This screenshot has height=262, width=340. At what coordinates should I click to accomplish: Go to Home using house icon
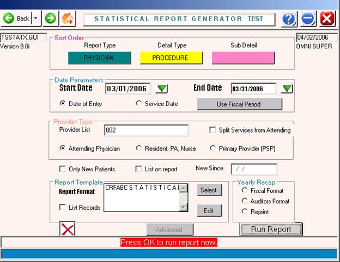[x=68, y=18]
